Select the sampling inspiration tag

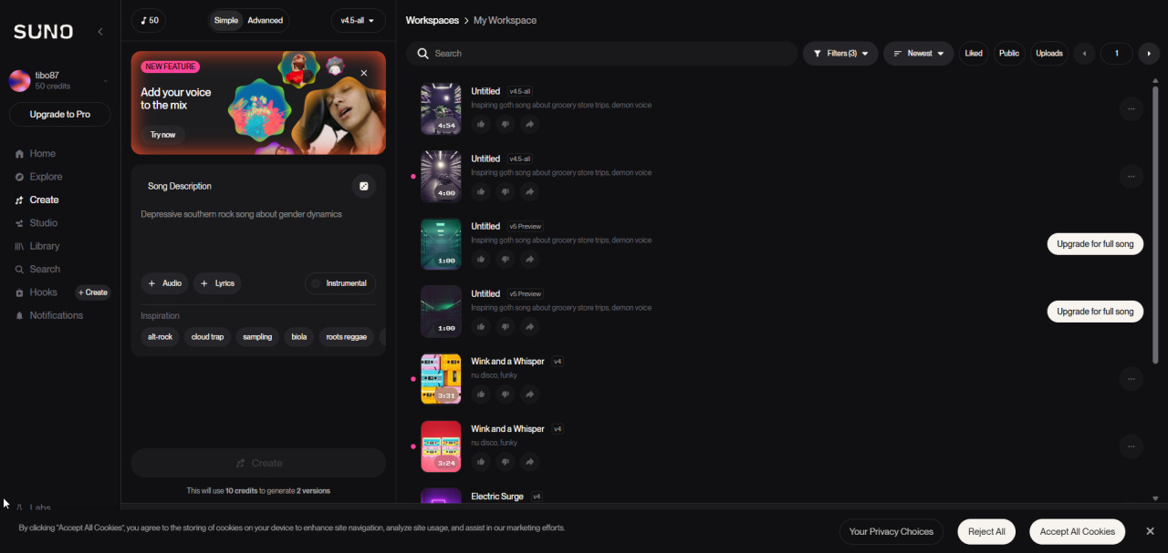coord(257,337)
